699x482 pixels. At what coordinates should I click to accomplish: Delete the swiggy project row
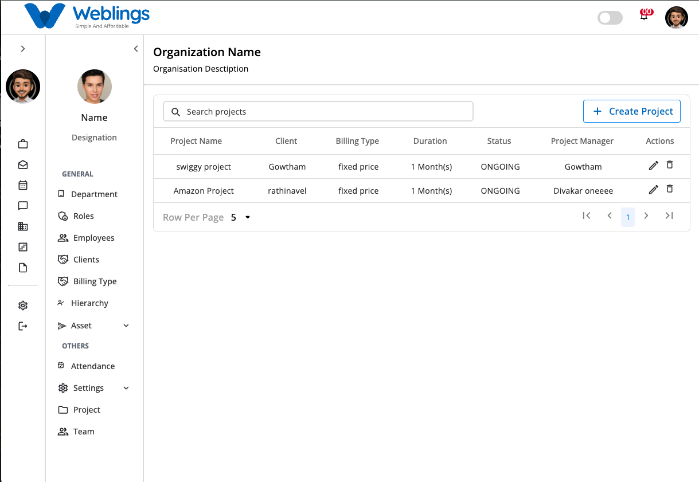pos(670,165)
